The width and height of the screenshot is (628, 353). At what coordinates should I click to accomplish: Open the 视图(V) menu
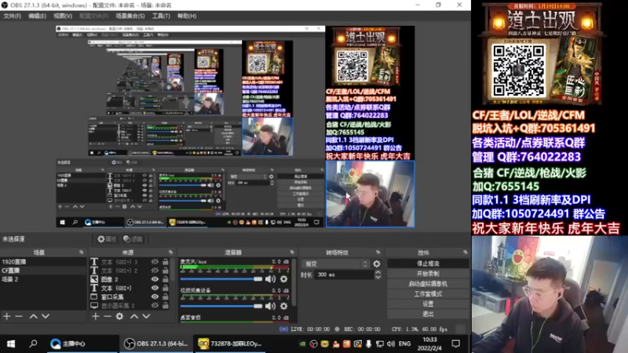tap(63, 16)
